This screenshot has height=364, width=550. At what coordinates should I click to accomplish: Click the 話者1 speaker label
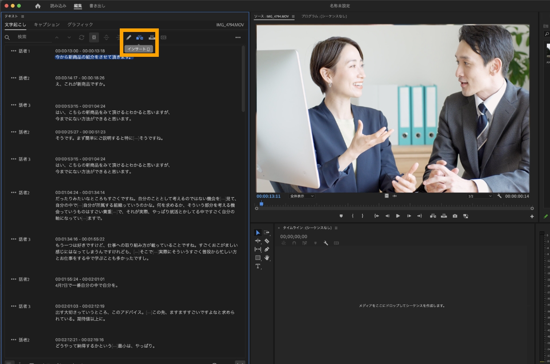pos(24,51)
